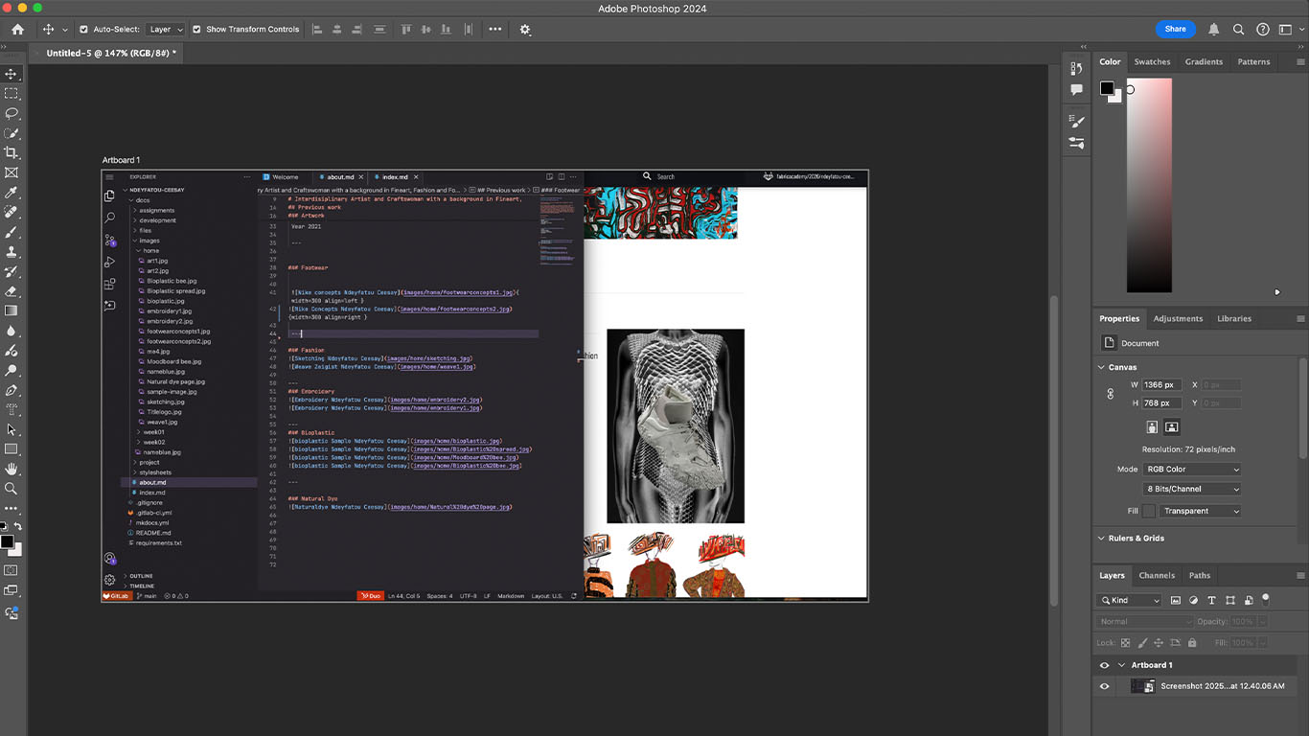
Task: Select the Eraser tool
Action: (11, 291)
